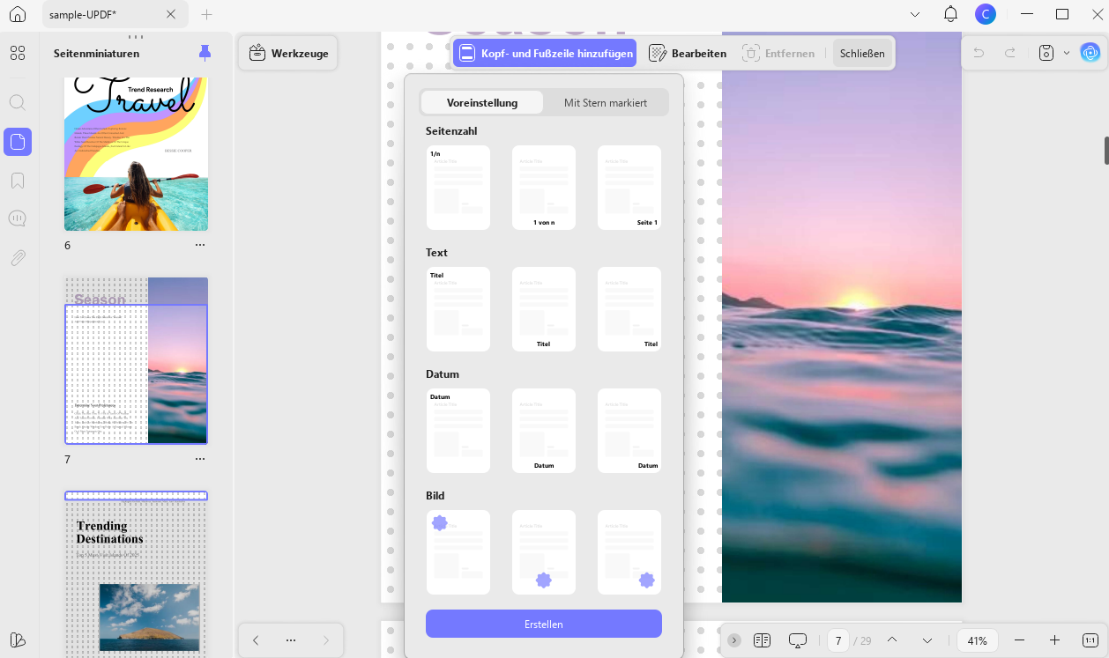Viewport: 1109px width, 658px height.
Task: Pin the Seitenminiaturen panel
Action: click(205, 53)
